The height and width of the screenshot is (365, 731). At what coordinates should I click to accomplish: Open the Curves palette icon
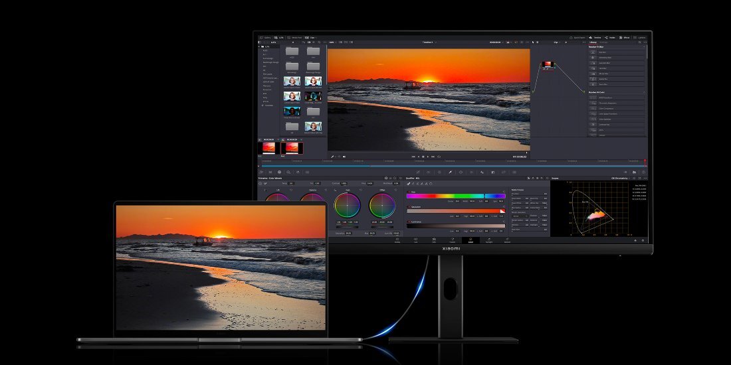(418, 173)
